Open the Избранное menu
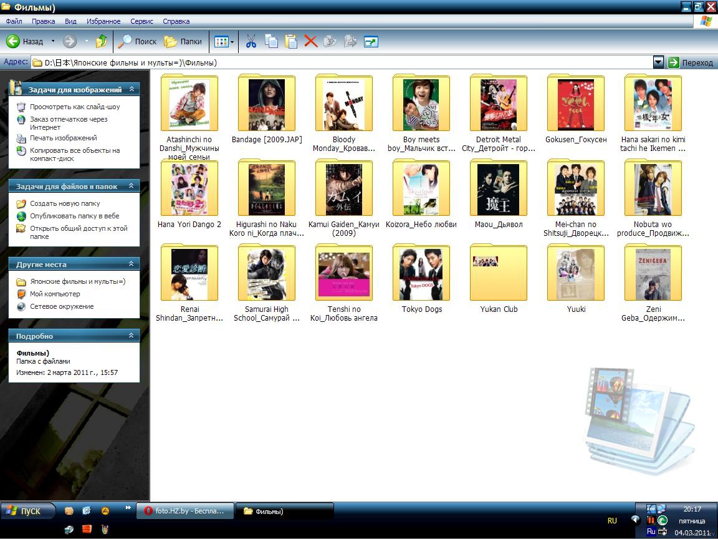Viewport: 718px width, 539px height. tap(103, 21)
